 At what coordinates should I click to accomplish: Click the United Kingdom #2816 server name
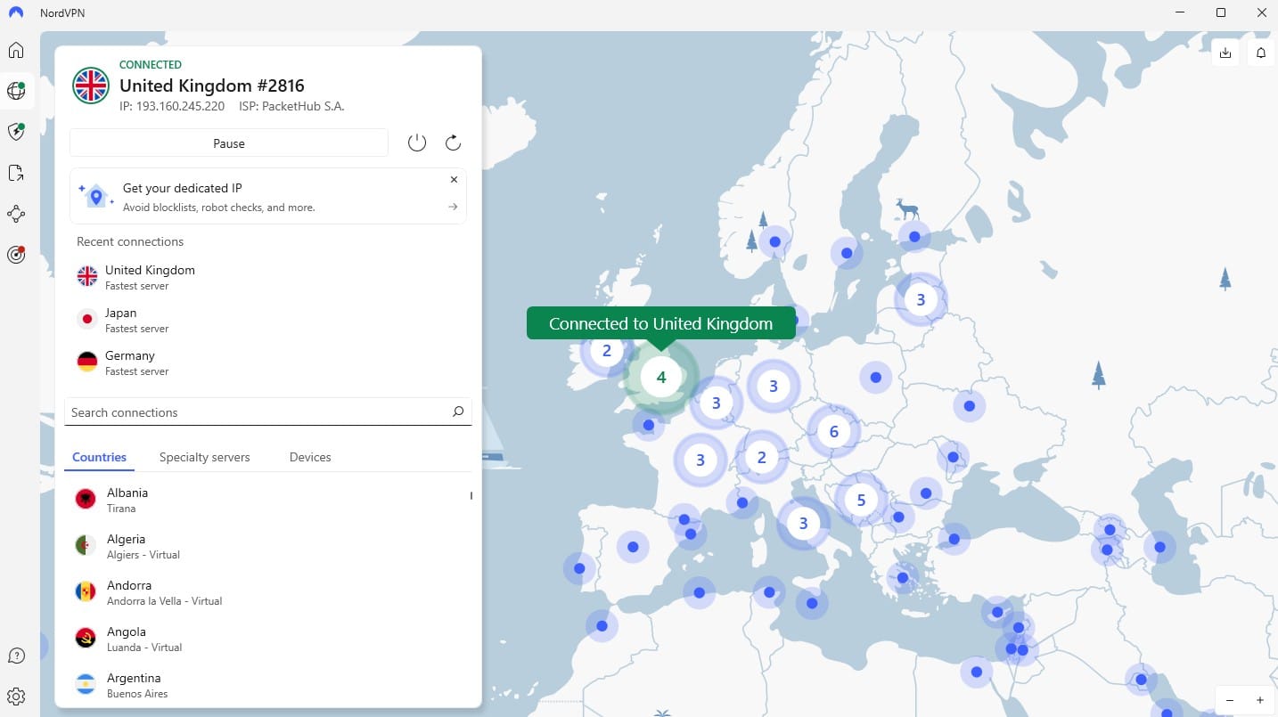click(x=212, y=86)
